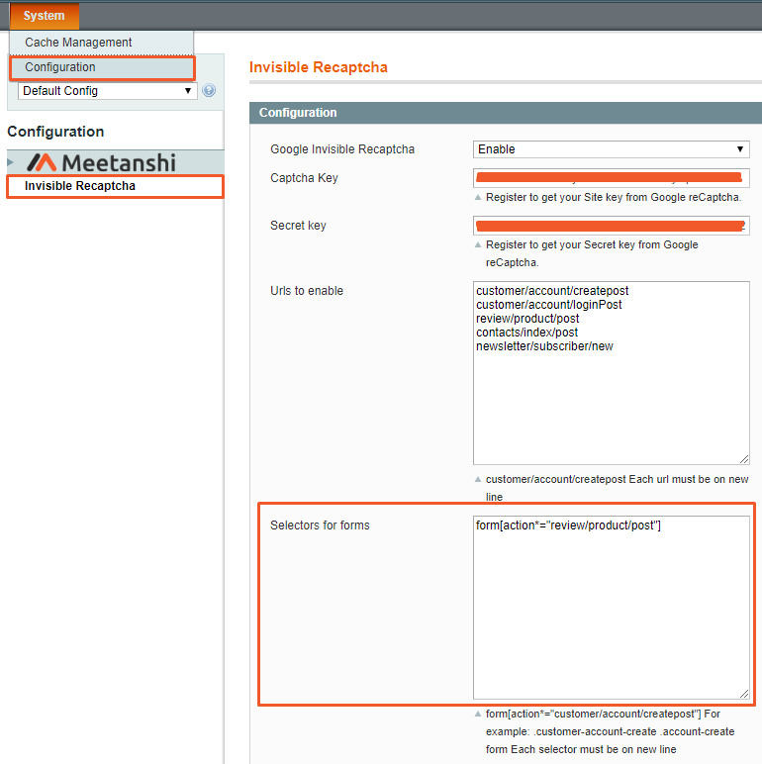Click the Selectors for forms label
This screenshot has width=762, height=764.
[320, 525]
